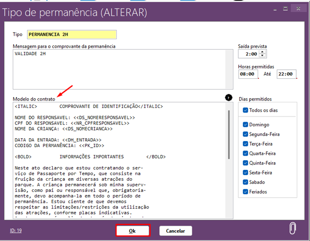Viewport: 310px width, 241px height.
Task: Toggle the Segunda-Feira checkbox
Action: (x=245, y=134)
